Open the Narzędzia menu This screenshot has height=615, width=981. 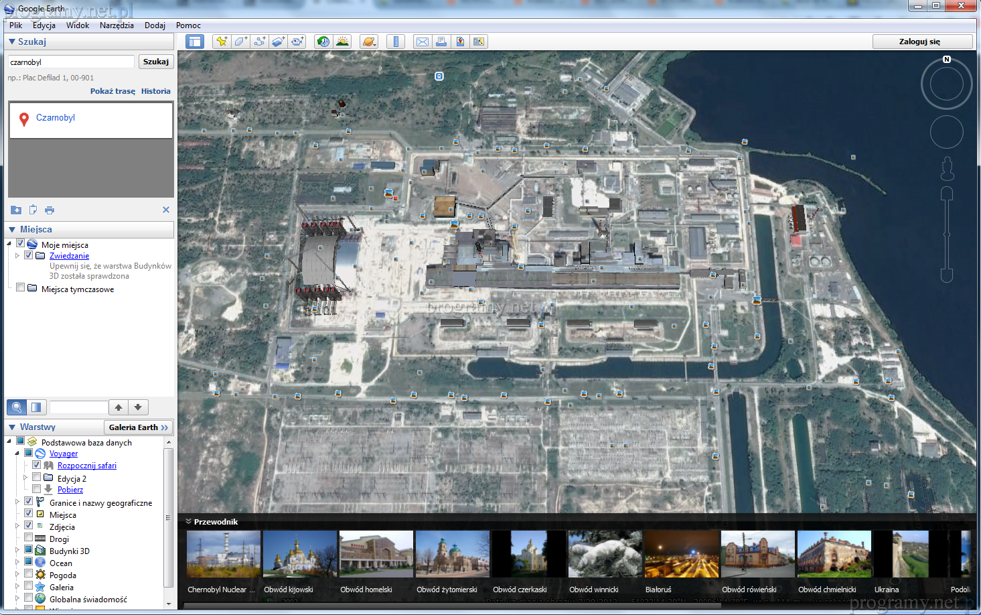pyautogui.click(x=117, y=25)
